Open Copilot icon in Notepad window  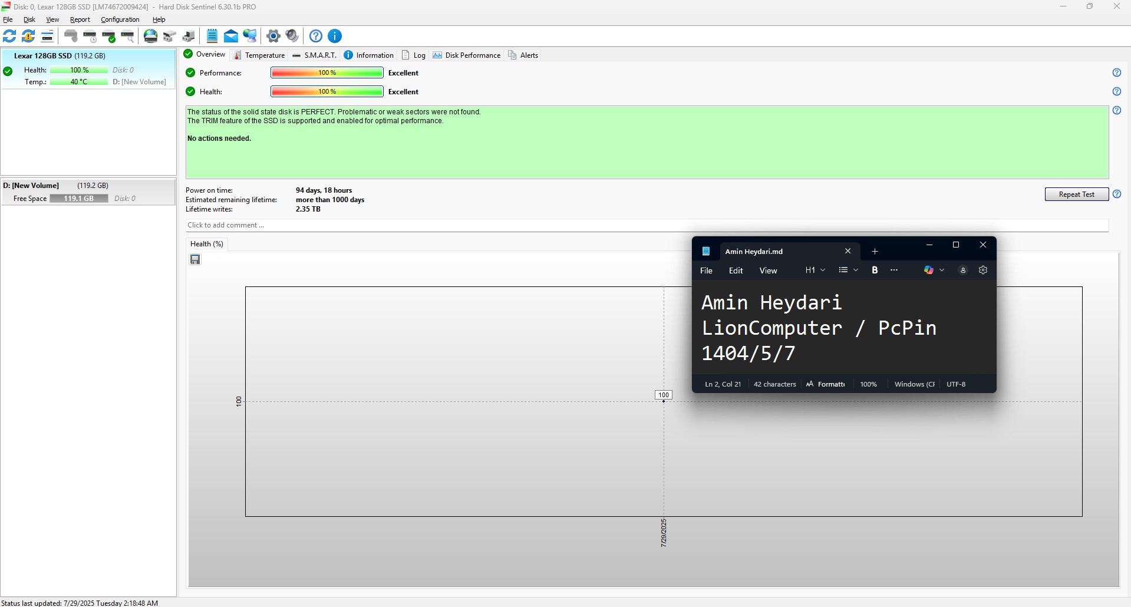pos(929,270)
